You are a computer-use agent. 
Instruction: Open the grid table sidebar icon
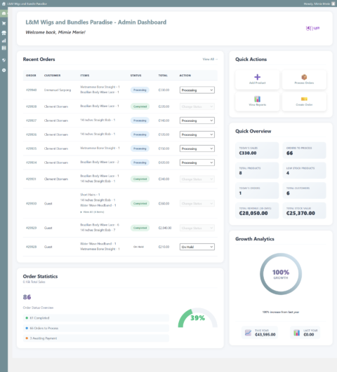tap(4, 48)
